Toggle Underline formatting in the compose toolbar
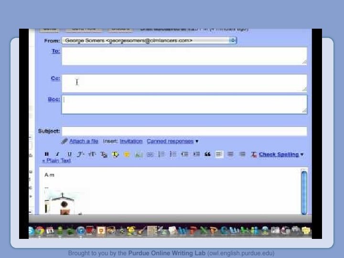344x258 pixels. [x=69, y=154]
